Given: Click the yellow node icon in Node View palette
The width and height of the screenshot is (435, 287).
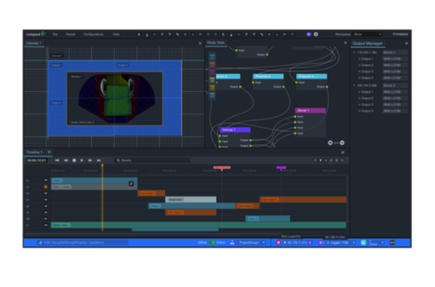Looking at the screenshot, I should pyautogui.click(x=212, y=88).
